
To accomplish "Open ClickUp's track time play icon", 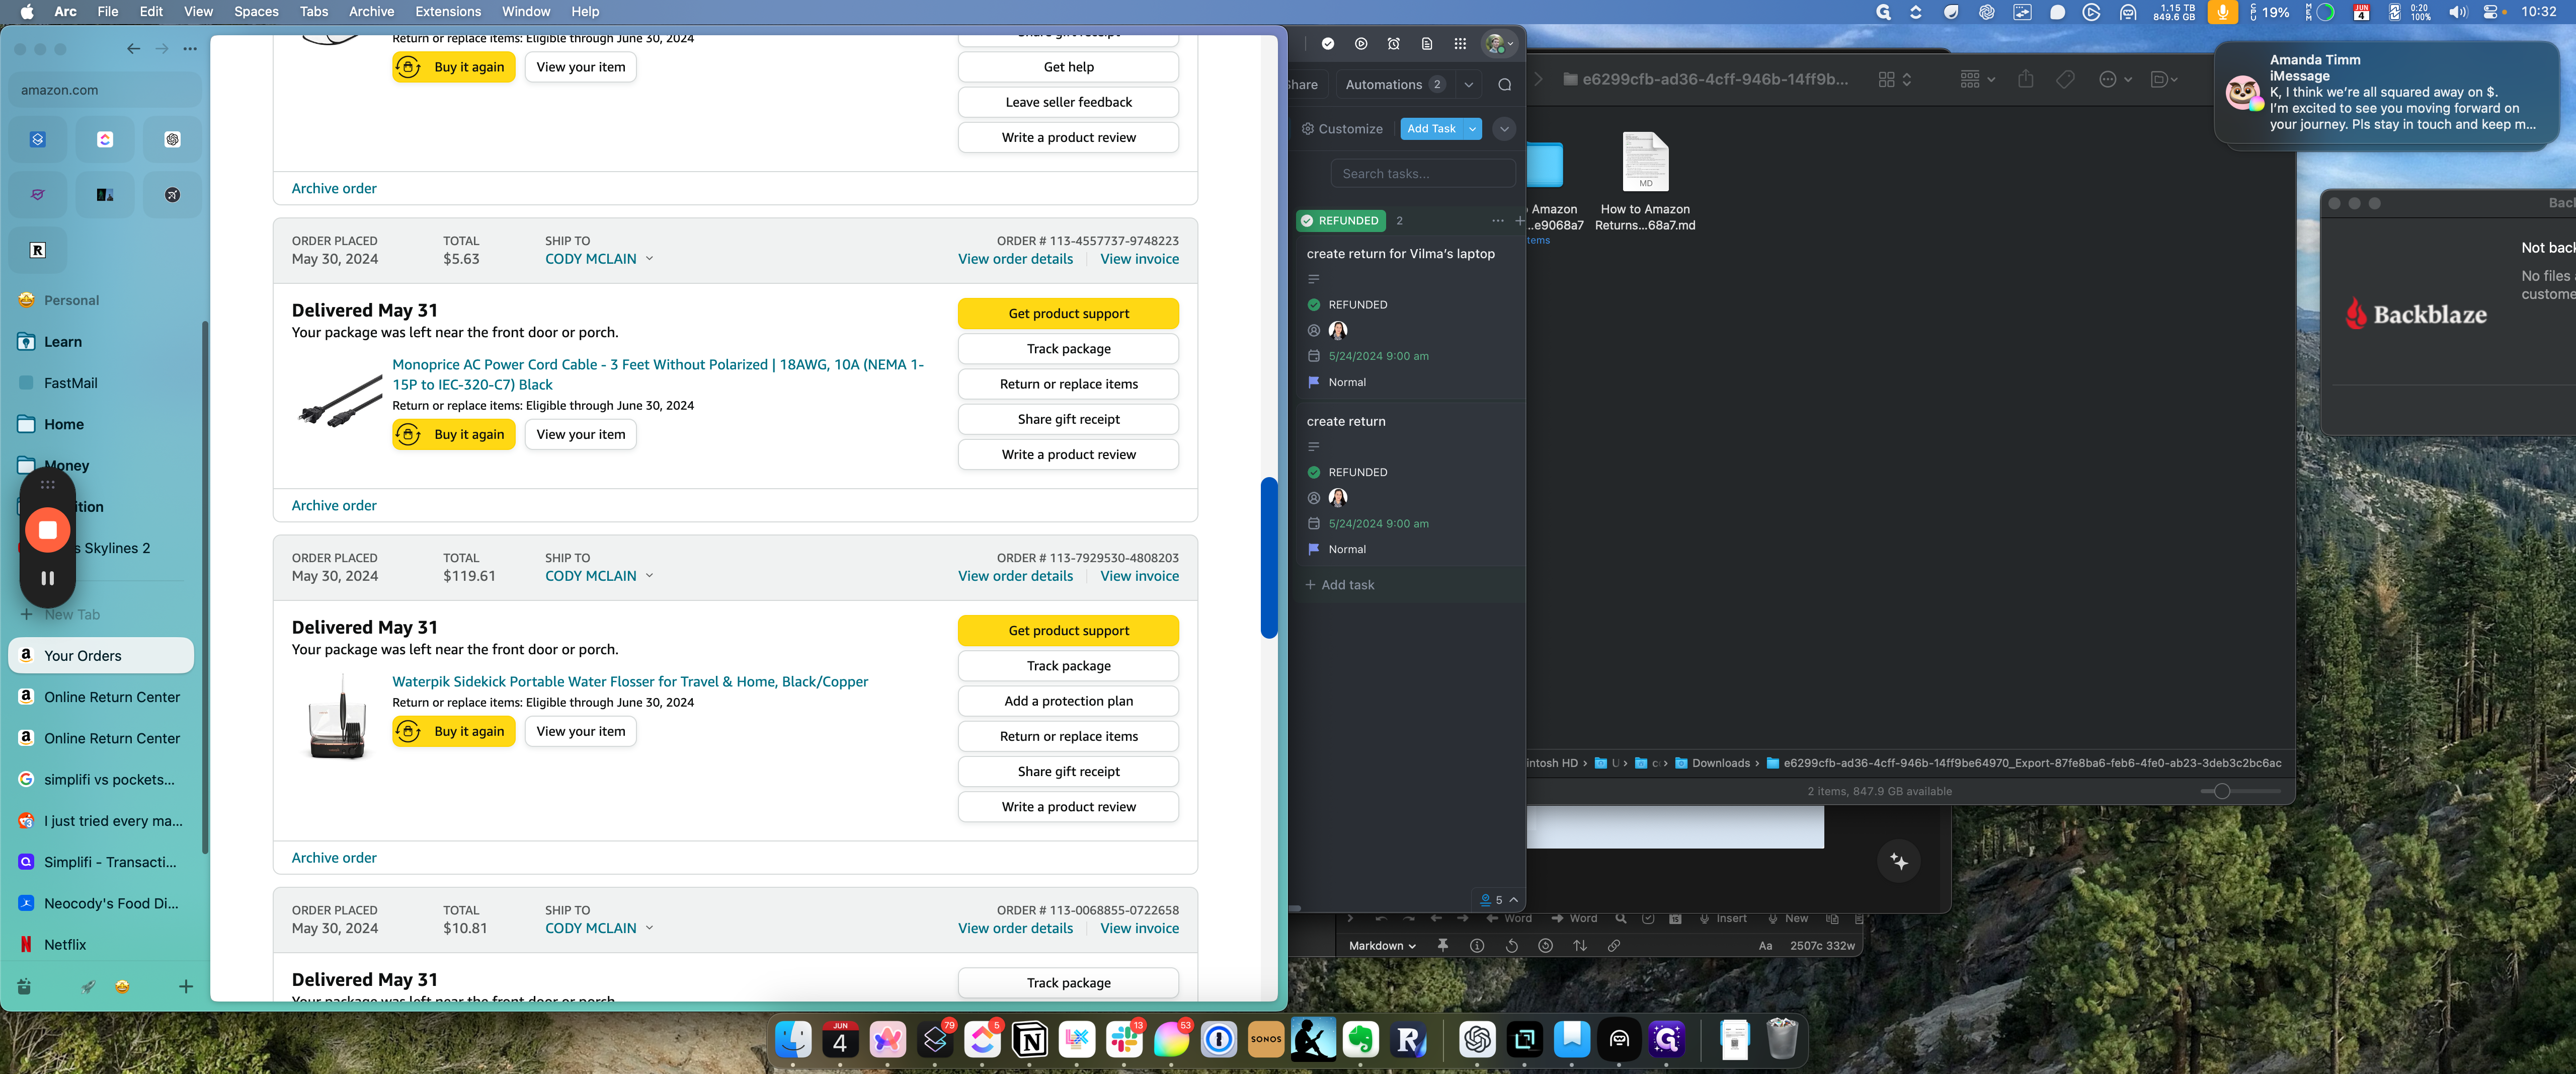I will tap(1361, 44).
